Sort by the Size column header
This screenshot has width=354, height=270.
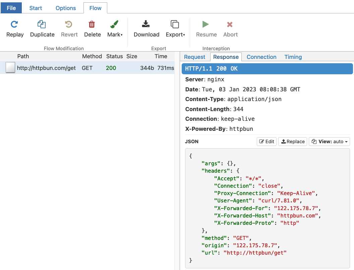click(132, 56)
